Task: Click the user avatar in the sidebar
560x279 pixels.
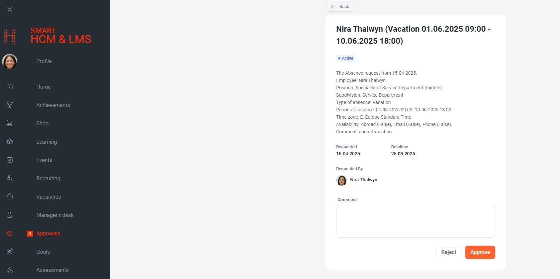Action: (10, 62)
